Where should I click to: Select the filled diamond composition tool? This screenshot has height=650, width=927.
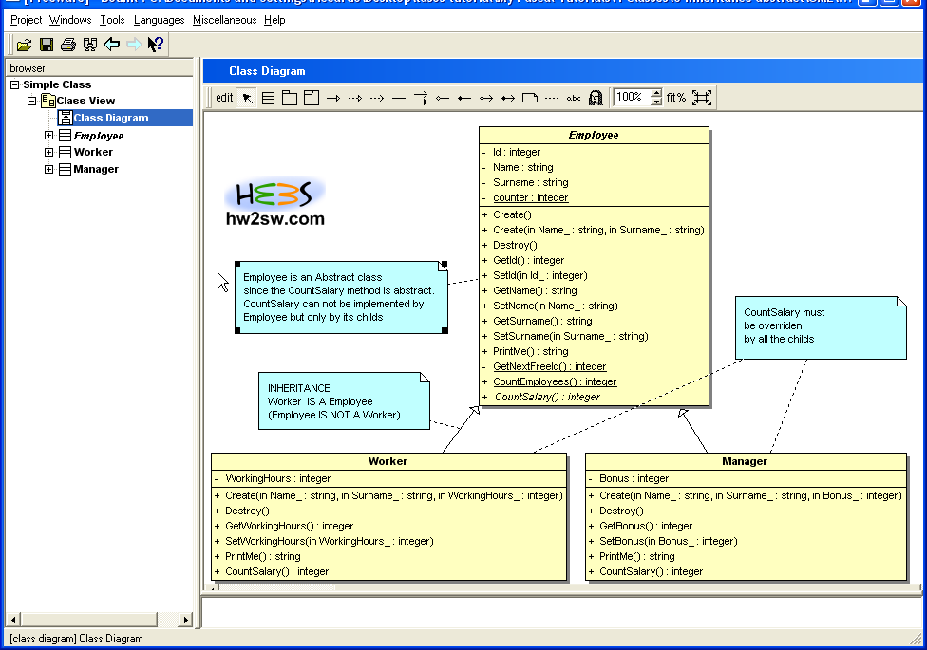pyautogui.click(x=464, y=98)
